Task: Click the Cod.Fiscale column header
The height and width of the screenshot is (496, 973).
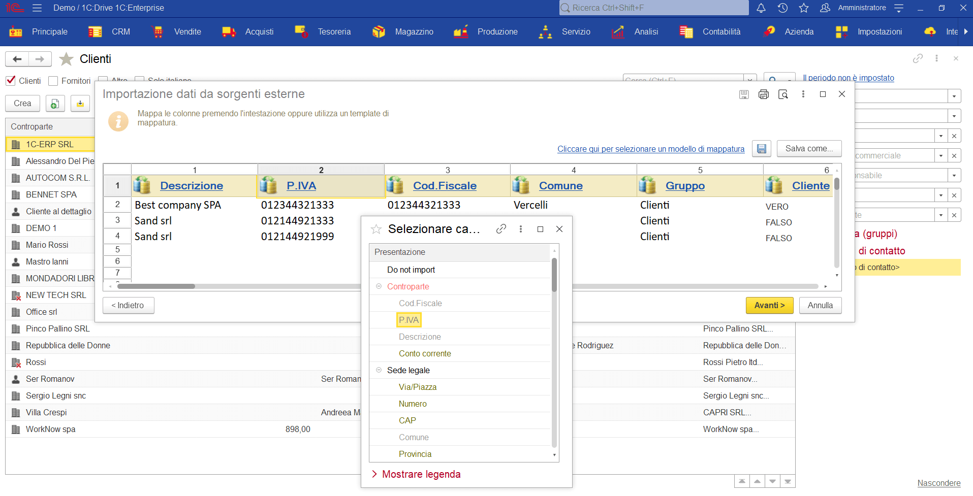Action: click(x=445, y=186)
